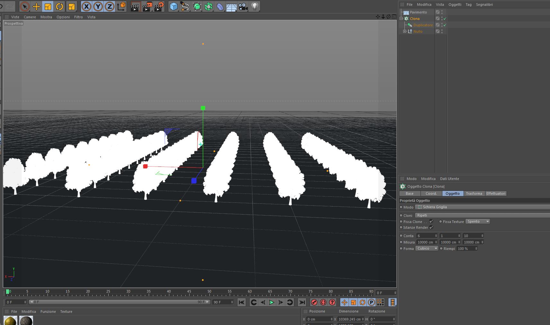
Task: Add a deformer object
Action: point(220,6)
